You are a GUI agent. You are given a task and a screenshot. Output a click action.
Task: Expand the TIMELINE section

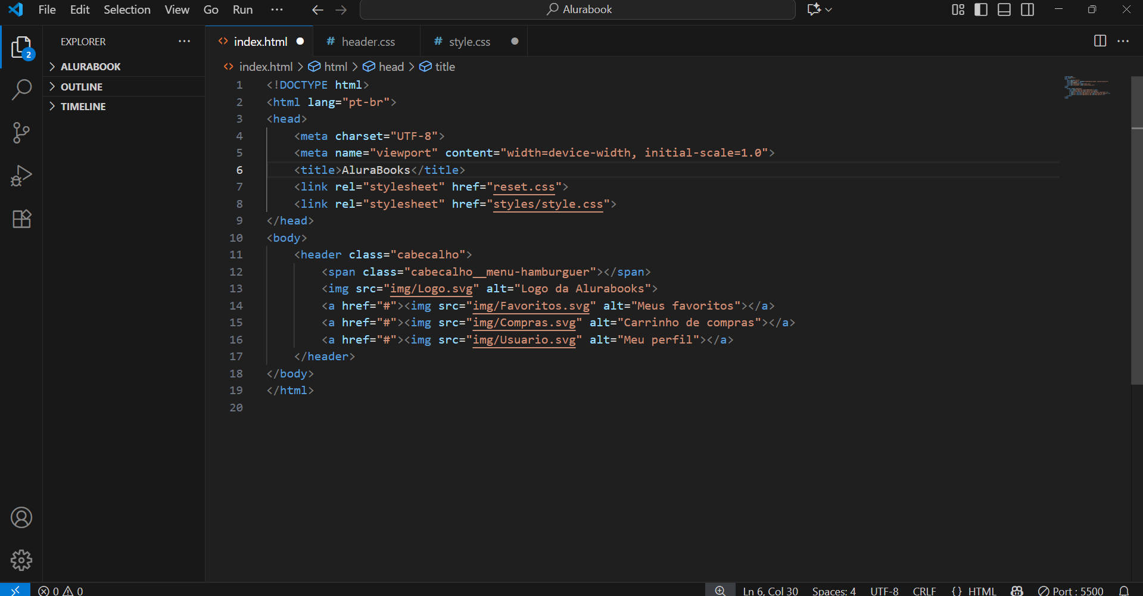(83, 107)
